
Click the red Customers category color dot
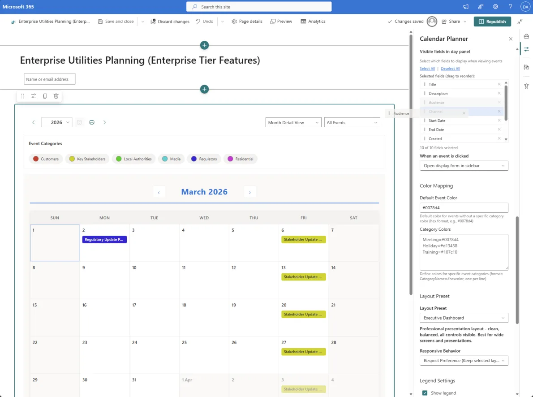36,159
